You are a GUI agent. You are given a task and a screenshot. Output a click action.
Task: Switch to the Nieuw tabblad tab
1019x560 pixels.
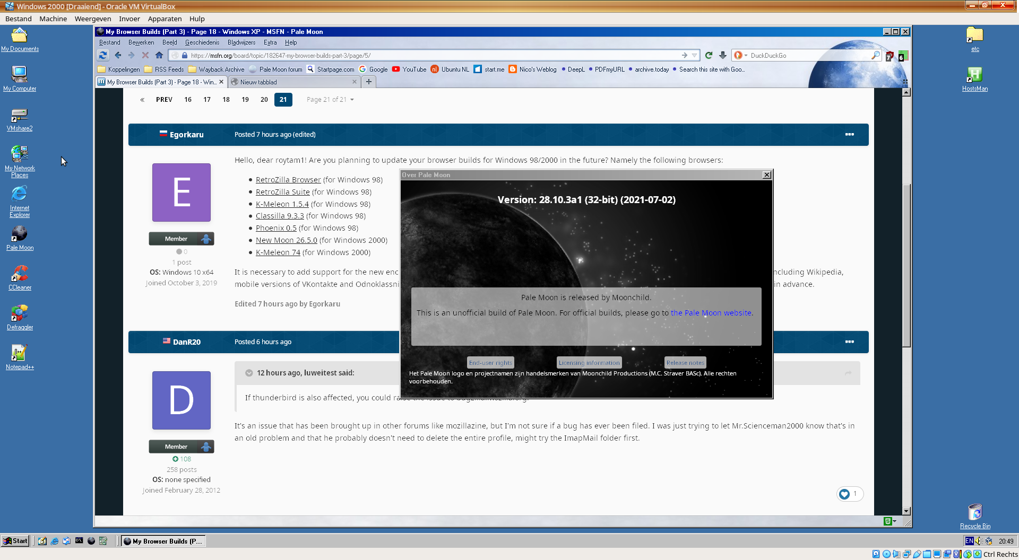click(294, 82)
